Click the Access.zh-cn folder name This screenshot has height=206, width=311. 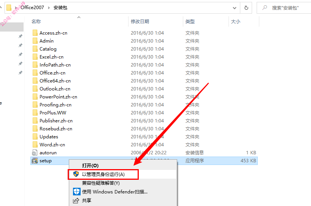53,33
